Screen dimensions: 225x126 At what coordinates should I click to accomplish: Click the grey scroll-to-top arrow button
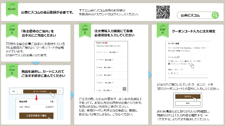(x=124, y=89)
